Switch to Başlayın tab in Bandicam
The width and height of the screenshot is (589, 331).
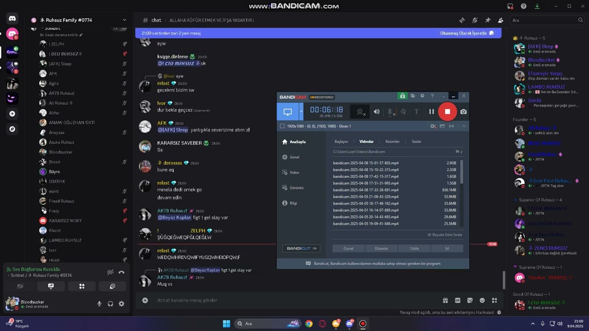(341, 142)
